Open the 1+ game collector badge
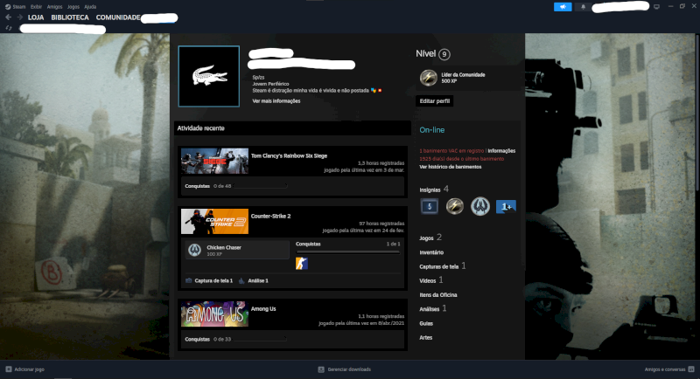Image resolution: width=700 pixels, height=379 pixels. (506, 206)
